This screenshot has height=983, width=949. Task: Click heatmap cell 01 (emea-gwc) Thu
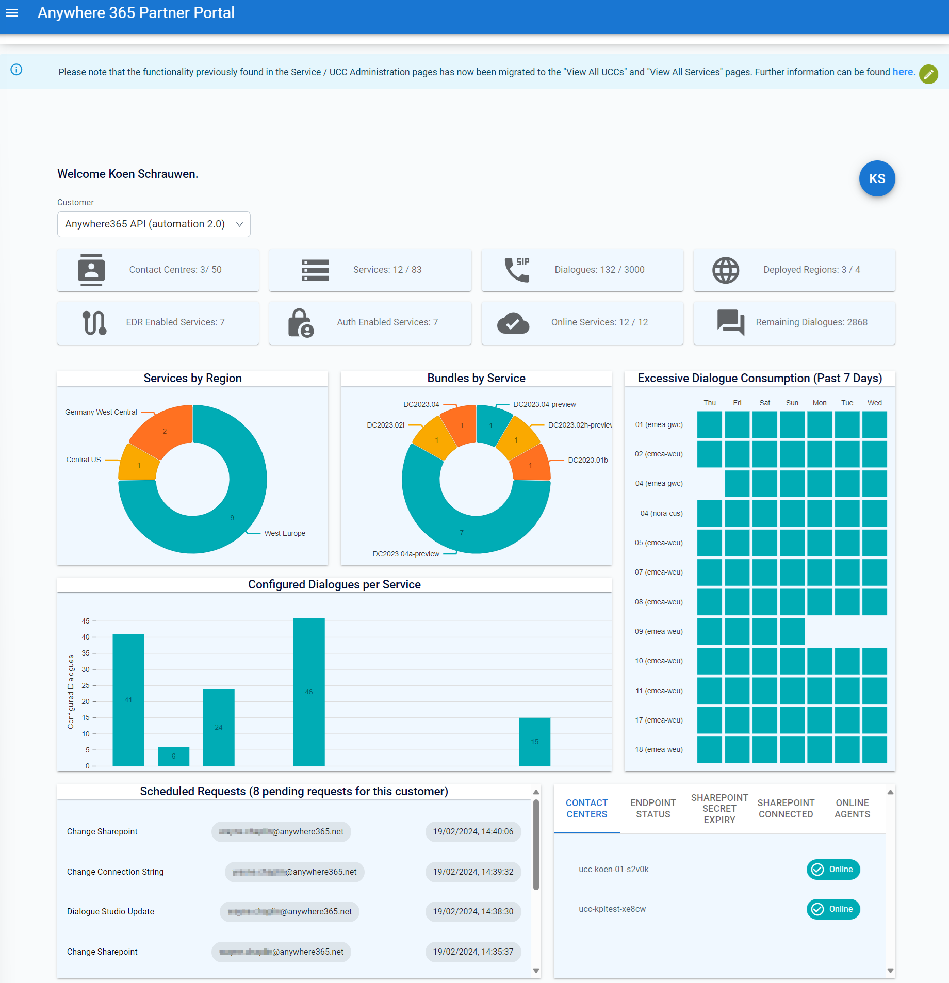click(710, 425)
